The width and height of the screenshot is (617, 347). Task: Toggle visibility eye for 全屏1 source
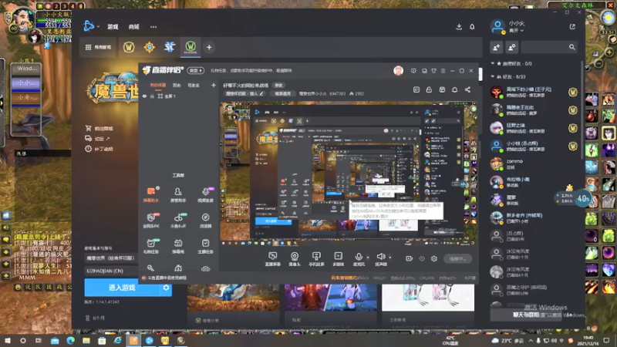point(144,96)
